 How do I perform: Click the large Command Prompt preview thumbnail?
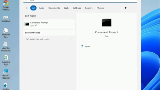[106, 22]
